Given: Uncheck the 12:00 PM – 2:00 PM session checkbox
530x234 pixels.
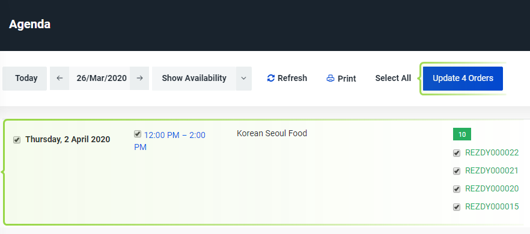Looking at the screenshot, I should click(137, 134).
